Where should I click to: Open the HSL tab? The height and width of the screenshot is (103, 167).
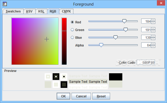pos(41,11)
